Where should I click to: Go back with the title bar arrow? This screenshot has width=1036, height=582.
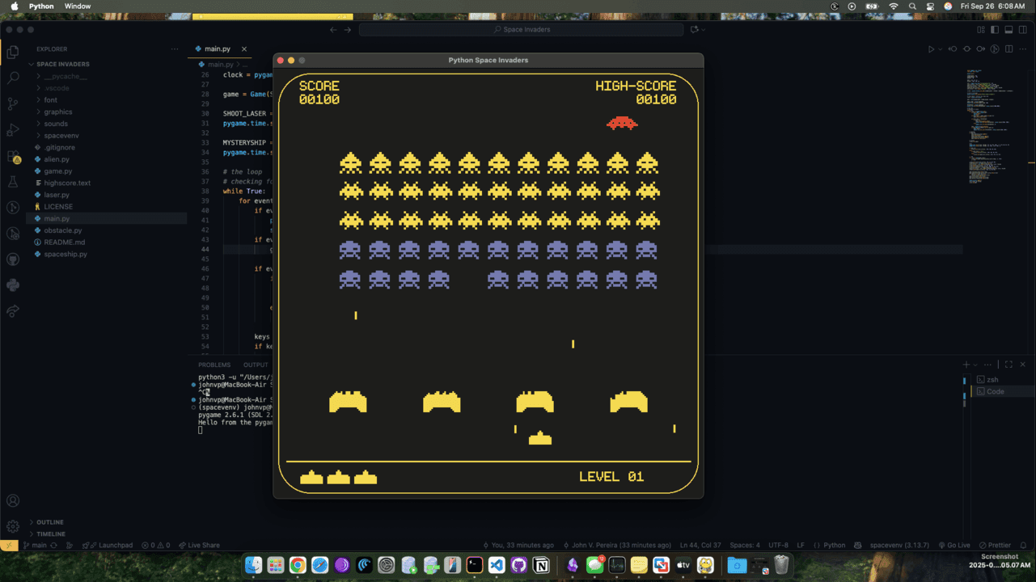pyautogui.click(x=333, y=30)
